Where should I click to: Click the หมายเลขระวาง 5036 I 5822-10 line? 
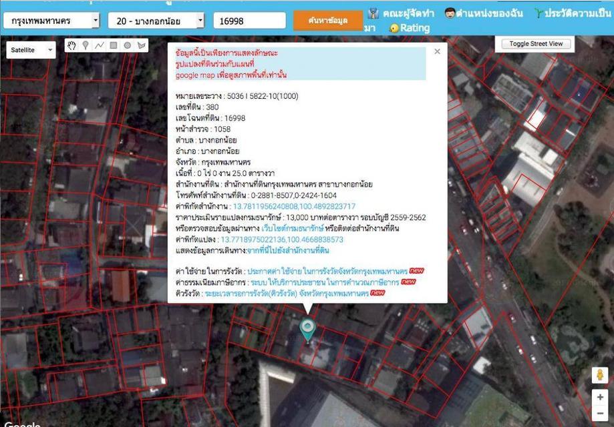[x=237, y=96]
